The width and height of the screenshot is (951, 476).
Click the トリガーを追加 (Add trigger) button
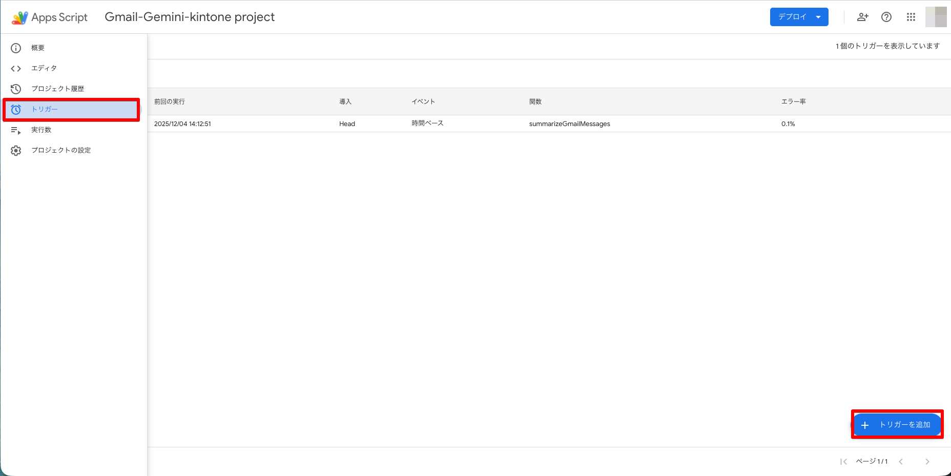click(x=897, y=425)
